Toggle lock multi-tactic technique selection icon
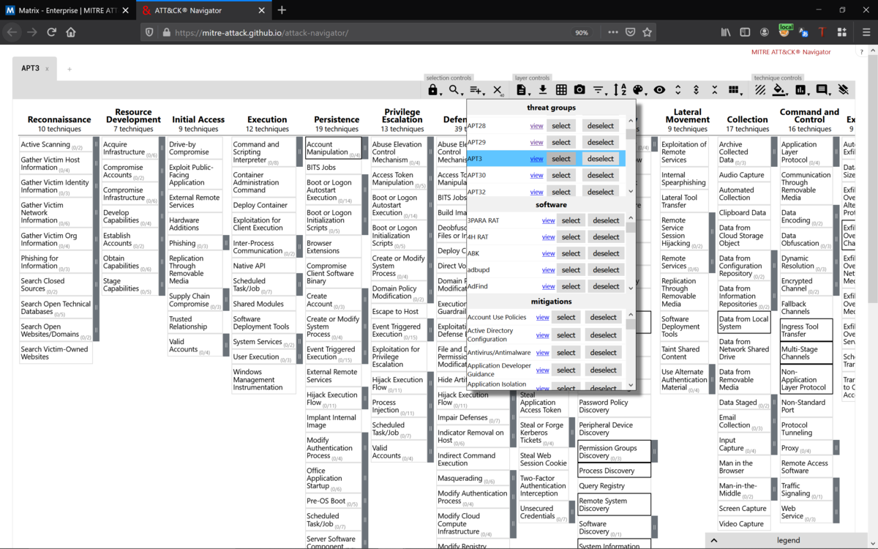The width and height of the screenshot is (878, 549). coord(433,90)
